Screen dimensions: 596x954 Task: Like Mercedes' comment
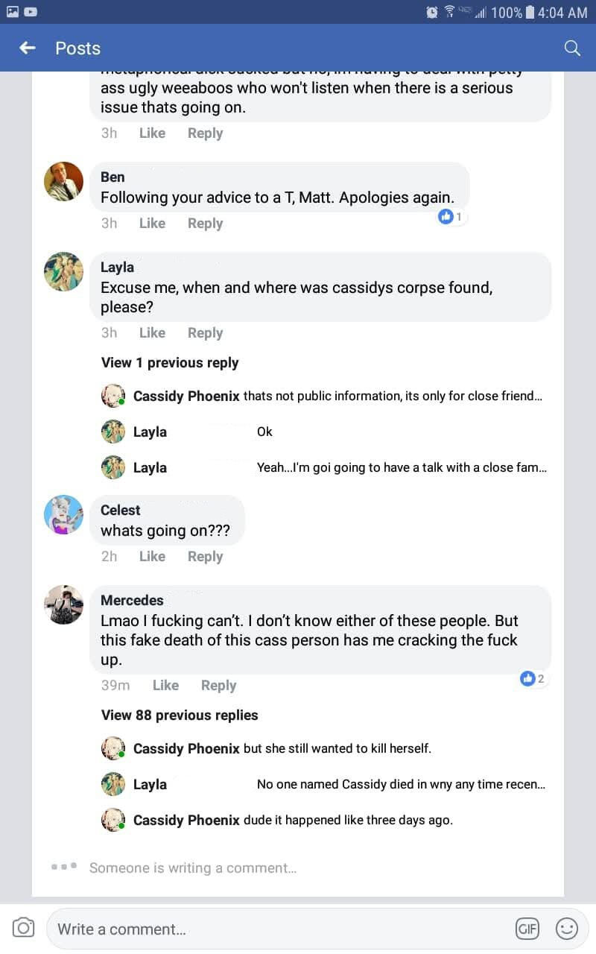tap(165, 685)
